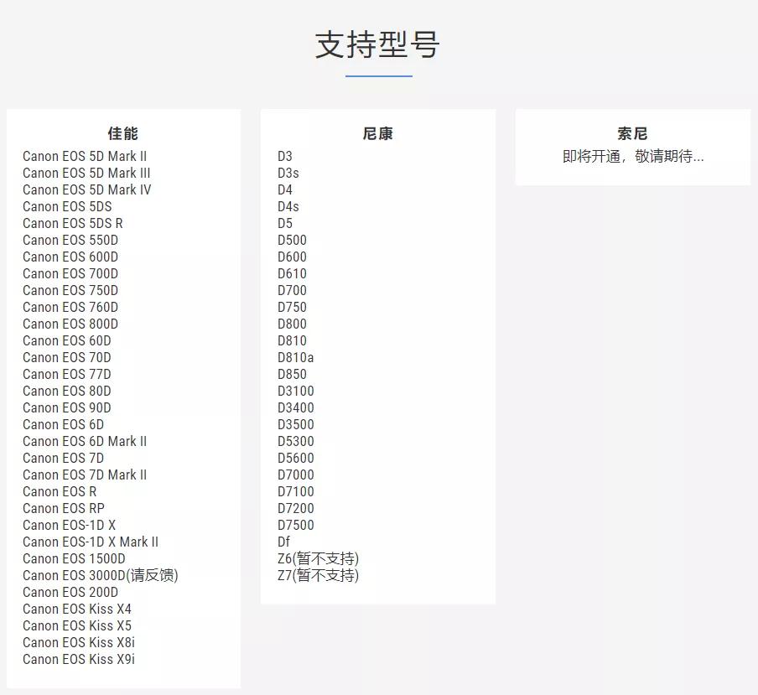Image resolution: width=758 pixels, height=695 pixels.
Task: Select the Canon EOS R model
Action: tap(60, 491)
